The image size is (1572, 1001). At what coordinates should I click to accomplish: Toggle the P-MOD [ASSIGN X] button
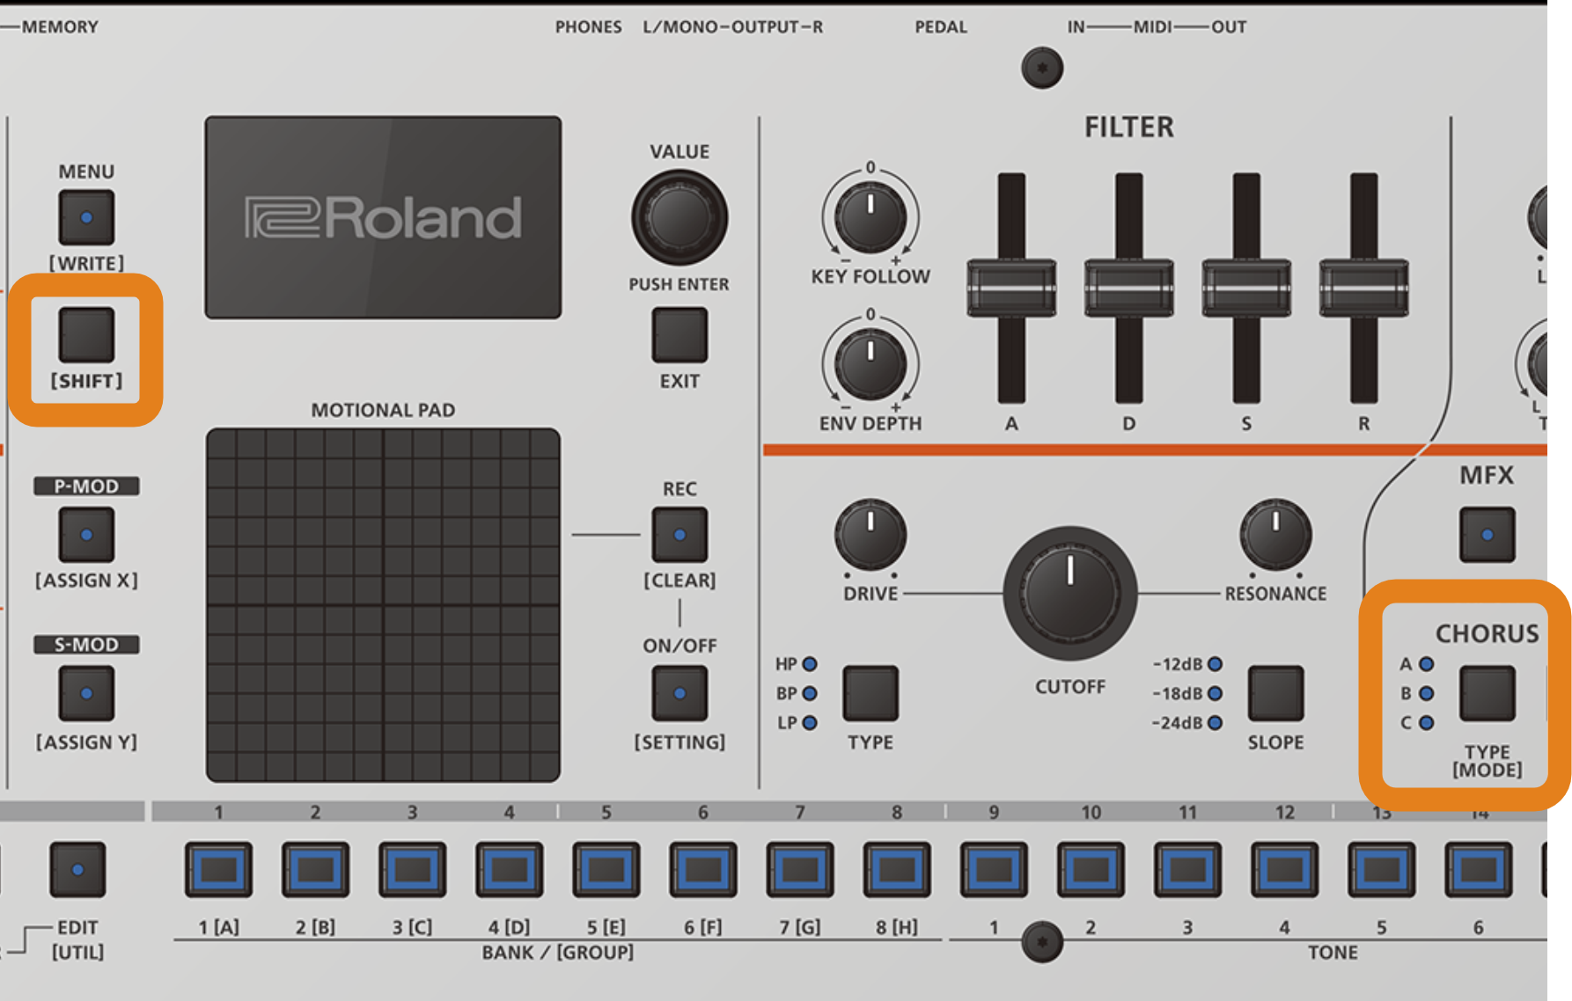click(x=86, y=534)
